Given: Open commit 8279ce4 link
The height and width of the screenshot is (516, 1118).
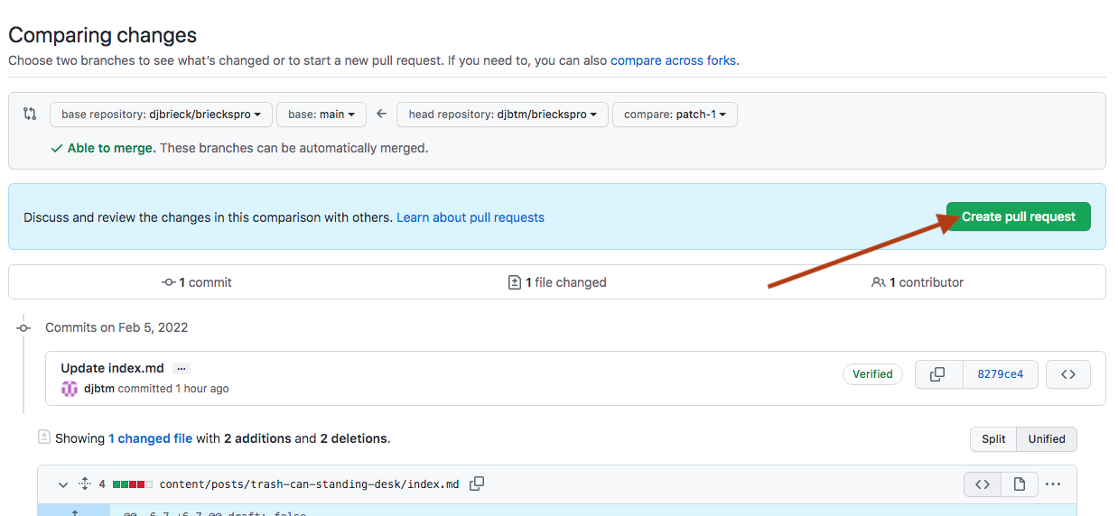Looking at the screenshot, I should [1000, 374].
